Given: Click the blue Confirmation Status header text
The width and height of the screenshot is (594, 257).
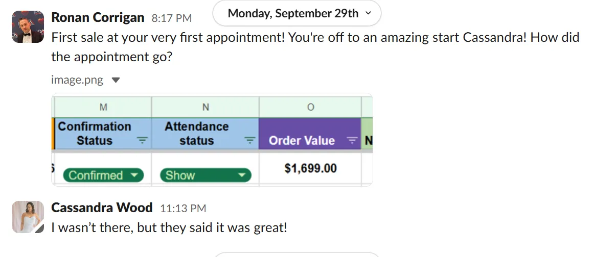Looking at the screenshot, I should (x=95, y=133).
